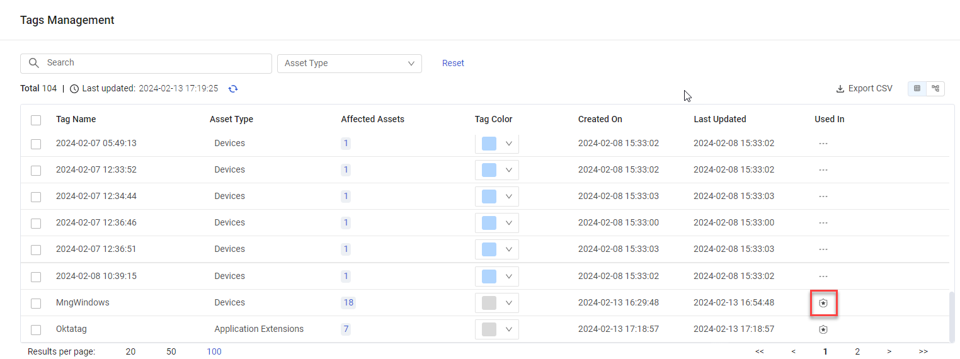Set results per page to 20
Screen dimensions: 960x359
pyautogui.click(x=130, y=351)
